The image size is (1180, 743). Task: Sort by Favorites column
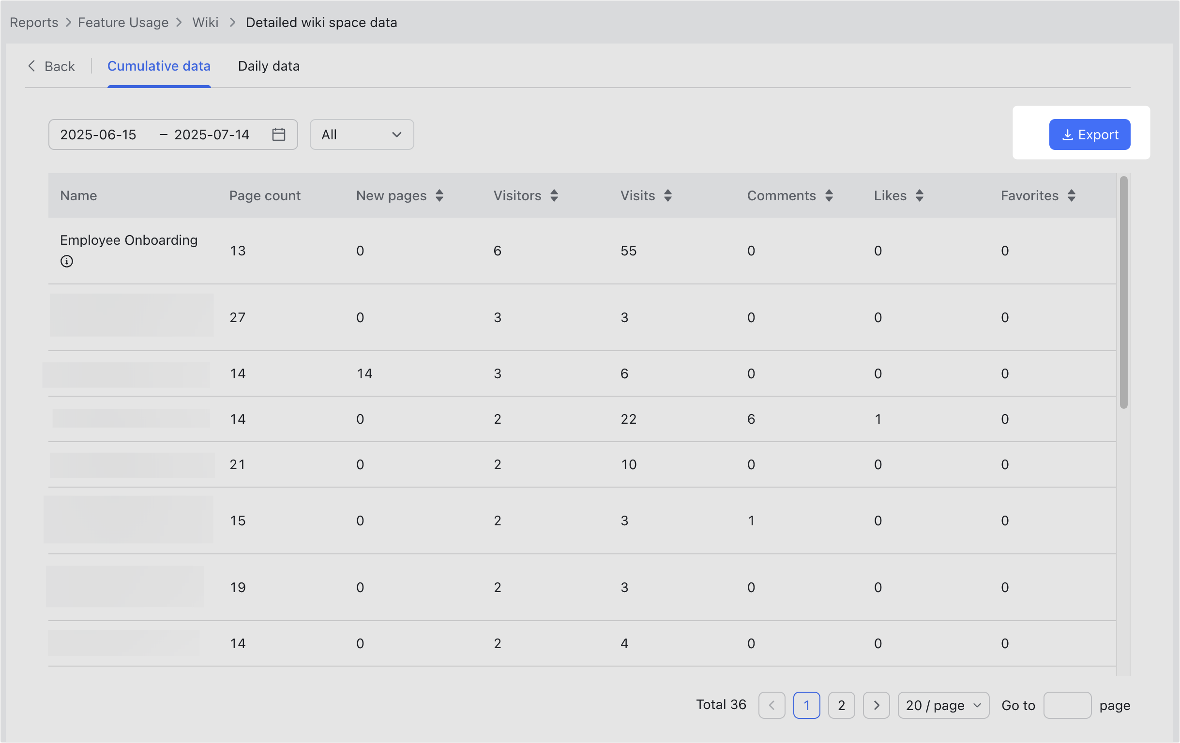1071,195
